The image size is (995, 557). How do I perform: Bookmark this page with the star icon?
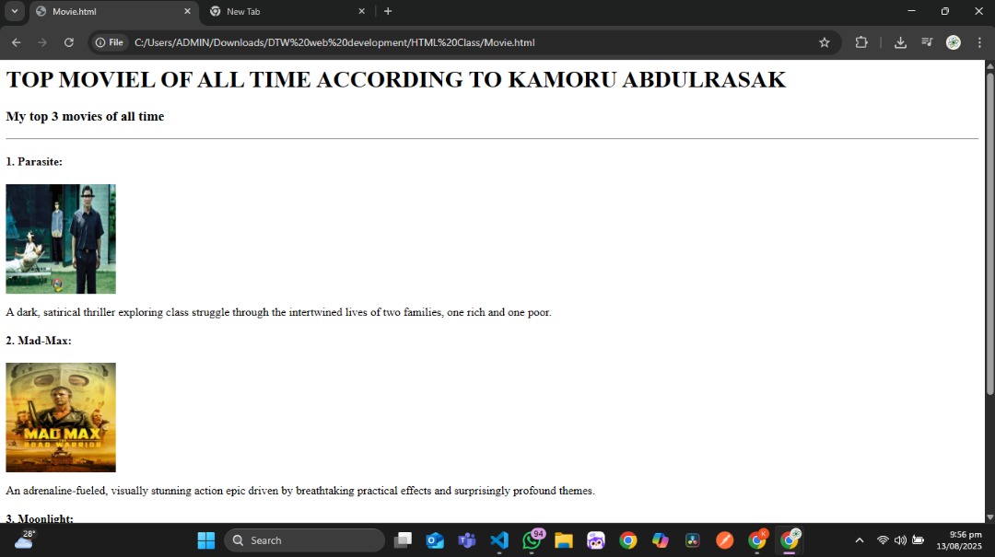[x=825, y=42]
